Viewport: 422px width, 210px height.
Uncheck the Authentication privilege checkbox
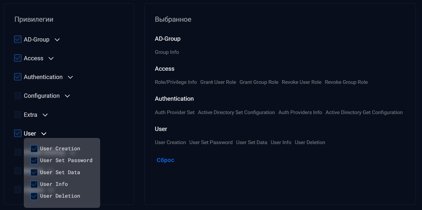[x=18, y=77]
